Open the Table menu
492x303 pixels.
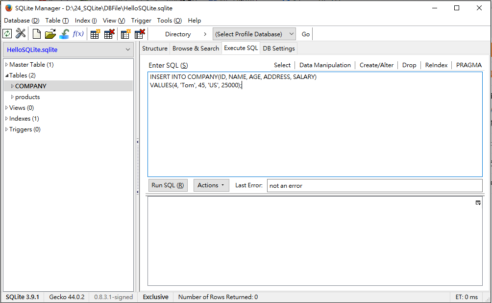click(57, 21)
